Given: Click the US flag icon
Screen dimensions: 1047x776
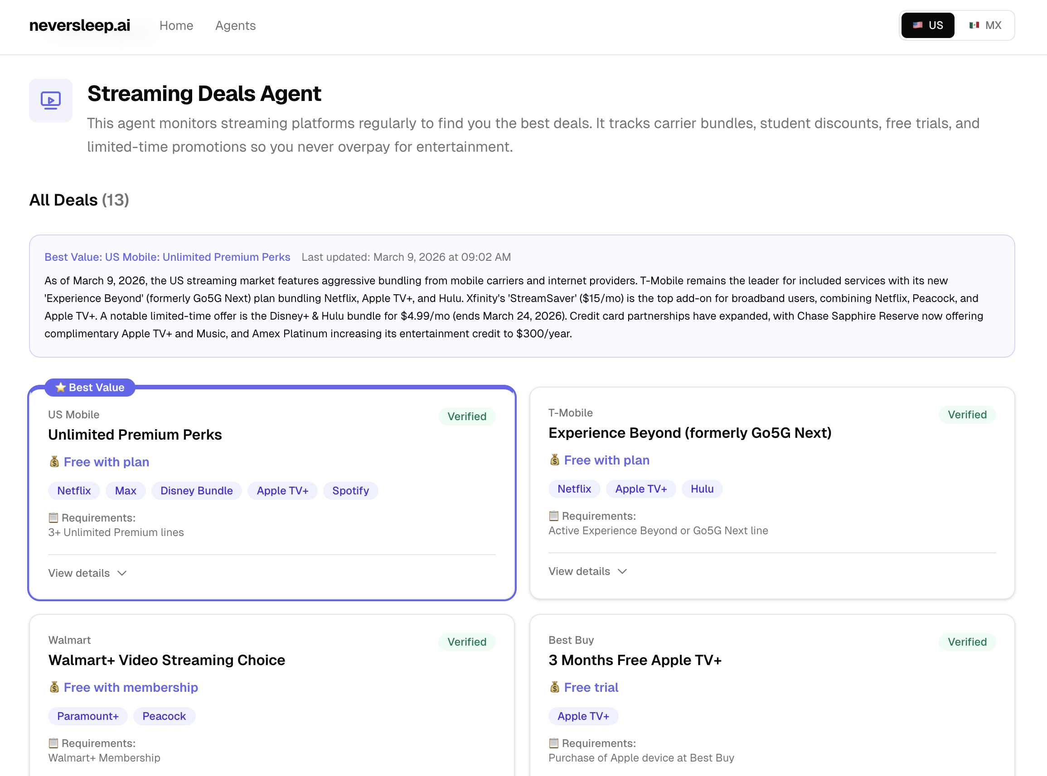Looking at the screenshot, I should 917,25.
